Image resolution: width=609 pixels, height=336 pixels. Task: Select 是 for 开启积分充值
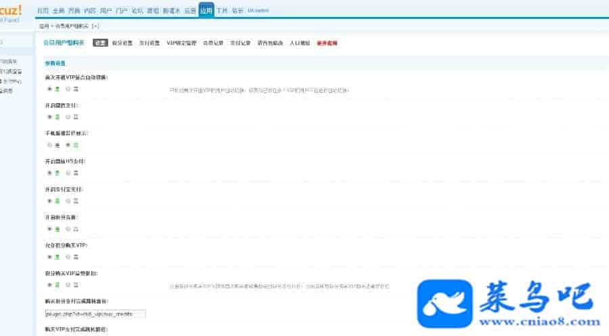click(49, 229)
